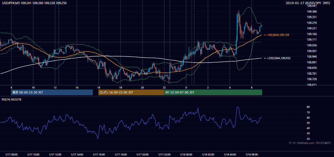The image size is (334, 157).
Task: Click price axis value 109.386
Action: [x=312, y=12]
